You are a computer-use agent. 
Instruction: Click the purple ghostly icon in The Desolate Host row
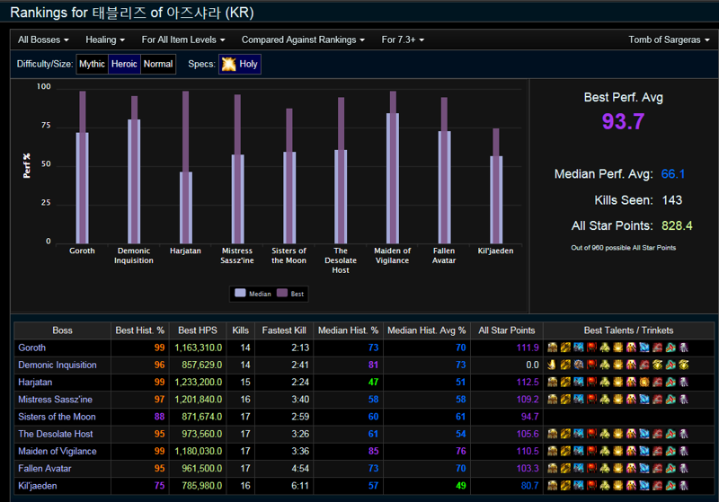[684, 434]
